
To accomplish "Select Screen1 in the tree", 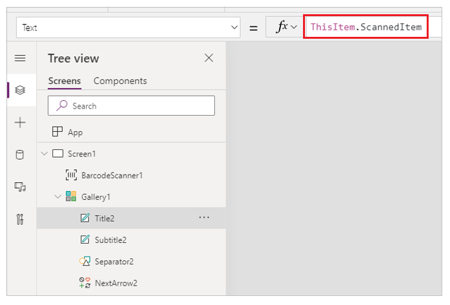I will 131,154.
